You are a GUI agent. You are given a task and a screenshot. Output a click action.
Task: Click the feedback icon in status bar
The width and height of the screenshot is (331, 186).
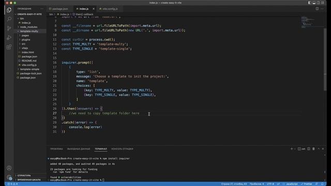point(317,184)
